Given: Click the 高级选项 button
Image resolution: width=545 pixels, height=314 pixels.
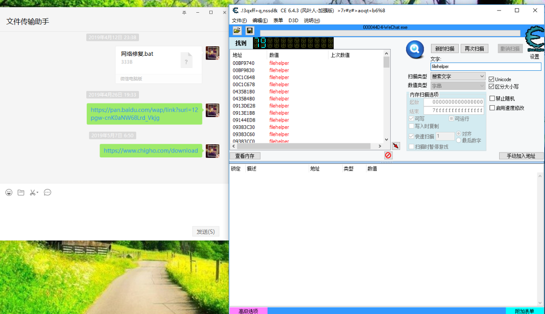Looking at the screenshot, I should 248,311.
